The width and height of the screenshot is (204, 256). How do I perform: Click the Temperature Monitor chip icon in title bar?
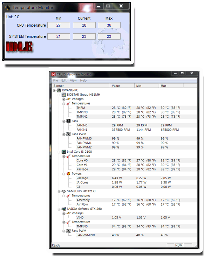(x=8, y=7)
